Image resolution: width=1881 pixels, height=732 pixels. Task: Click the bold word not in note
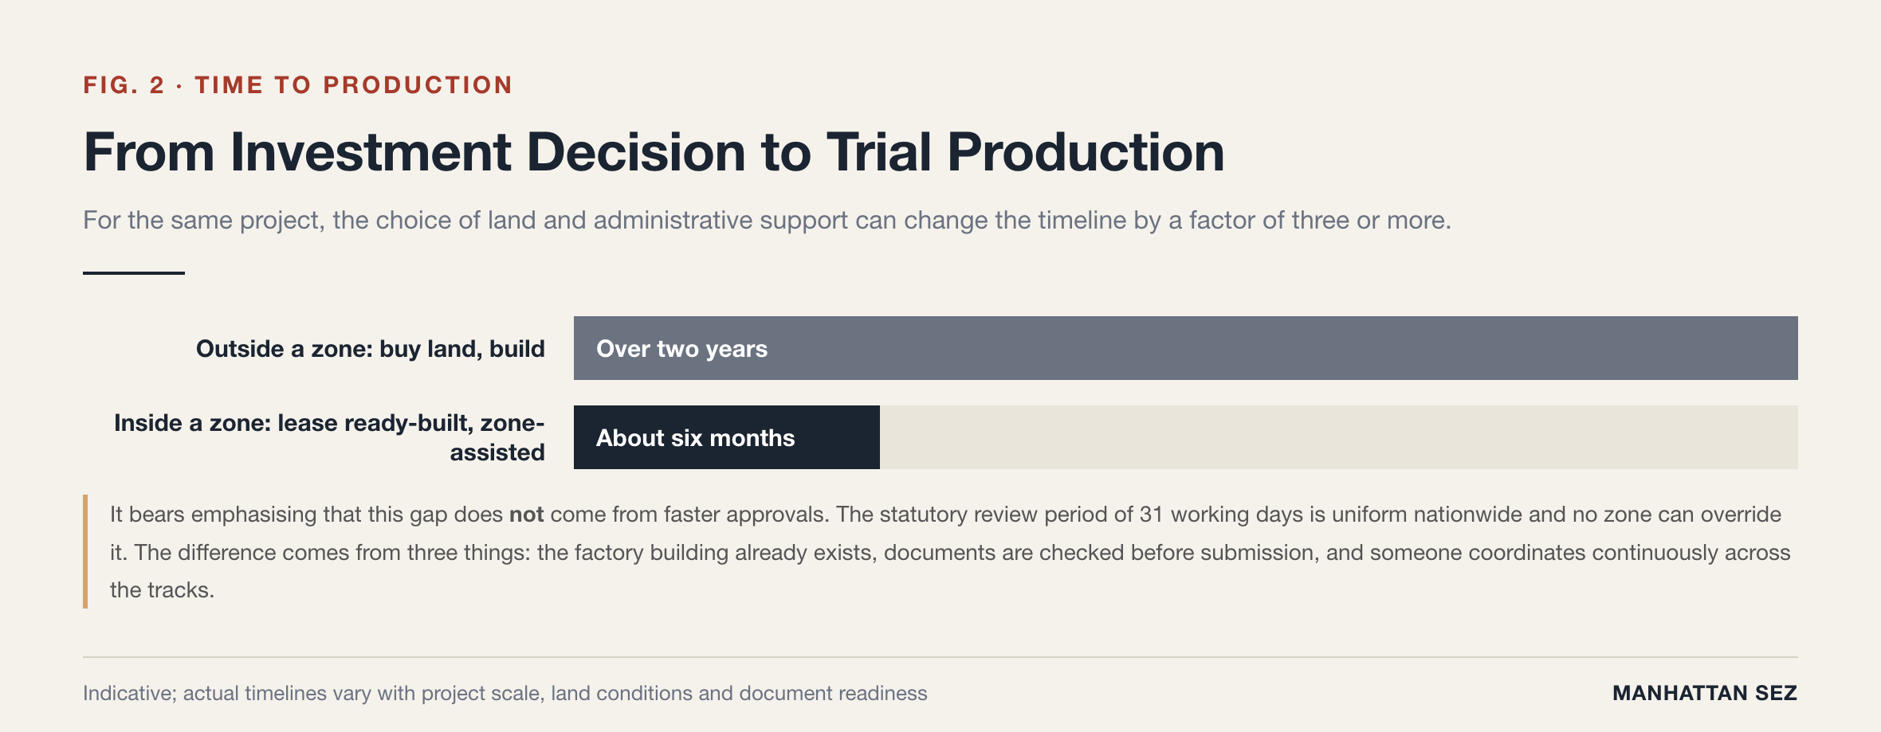pyautogui.click(x=526, y=515)
